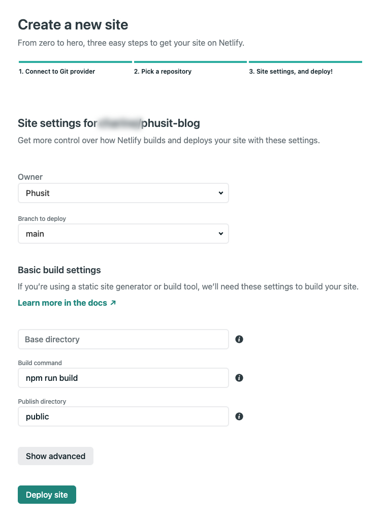Click the info icon next to Build command
The height and width of the screenshot is (520, 385).
(239, 378)
